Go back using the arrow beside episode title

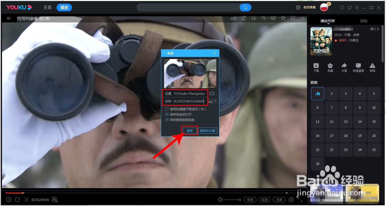pyautogui.click(x=9, y=18)
